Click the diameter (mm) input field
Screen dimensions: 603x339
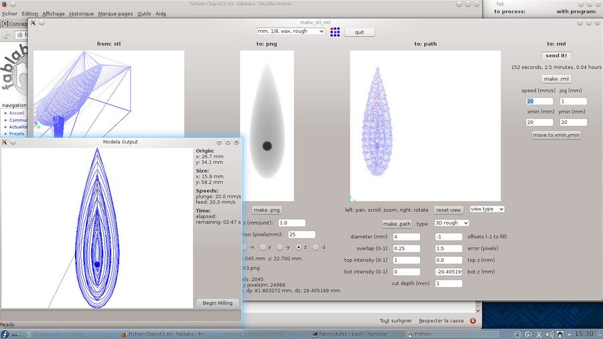point(407,236)
